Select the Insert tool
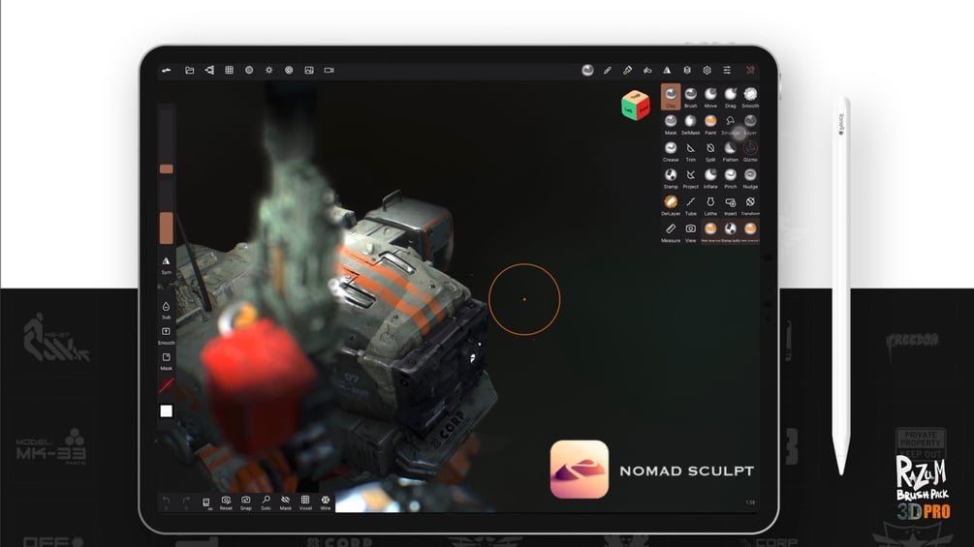 730,204
